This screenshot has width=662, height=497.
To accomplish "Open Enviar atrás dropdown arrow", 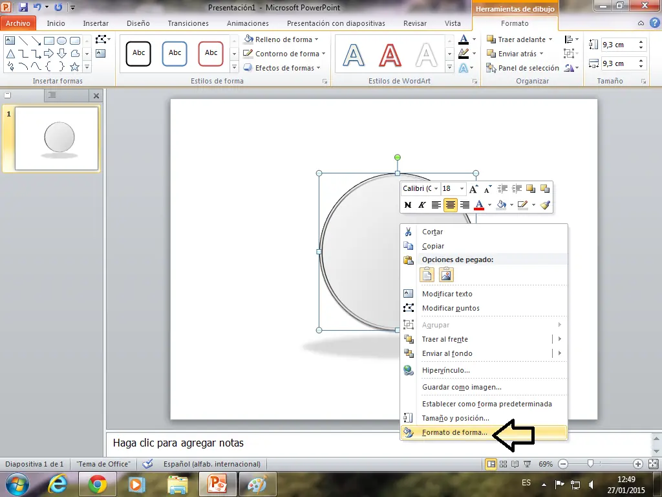I will point(541,54).
